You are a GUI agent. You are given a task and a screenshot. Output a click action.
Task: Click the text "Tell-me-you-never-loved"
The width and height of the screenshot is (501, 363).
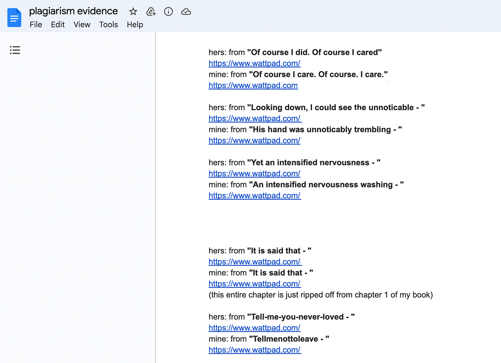298,317
